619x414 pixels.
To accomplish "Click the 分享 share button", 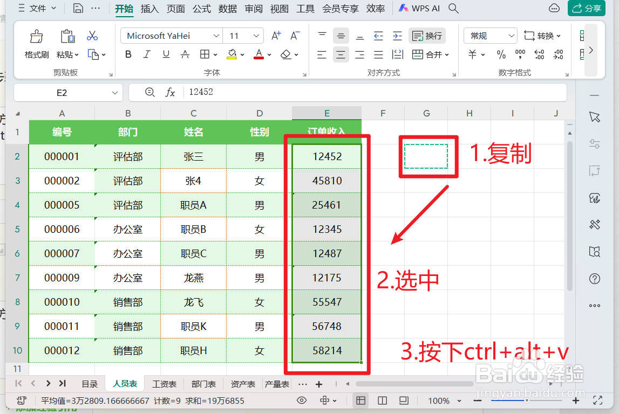I will pyautogui.click(x=587, y=9).
